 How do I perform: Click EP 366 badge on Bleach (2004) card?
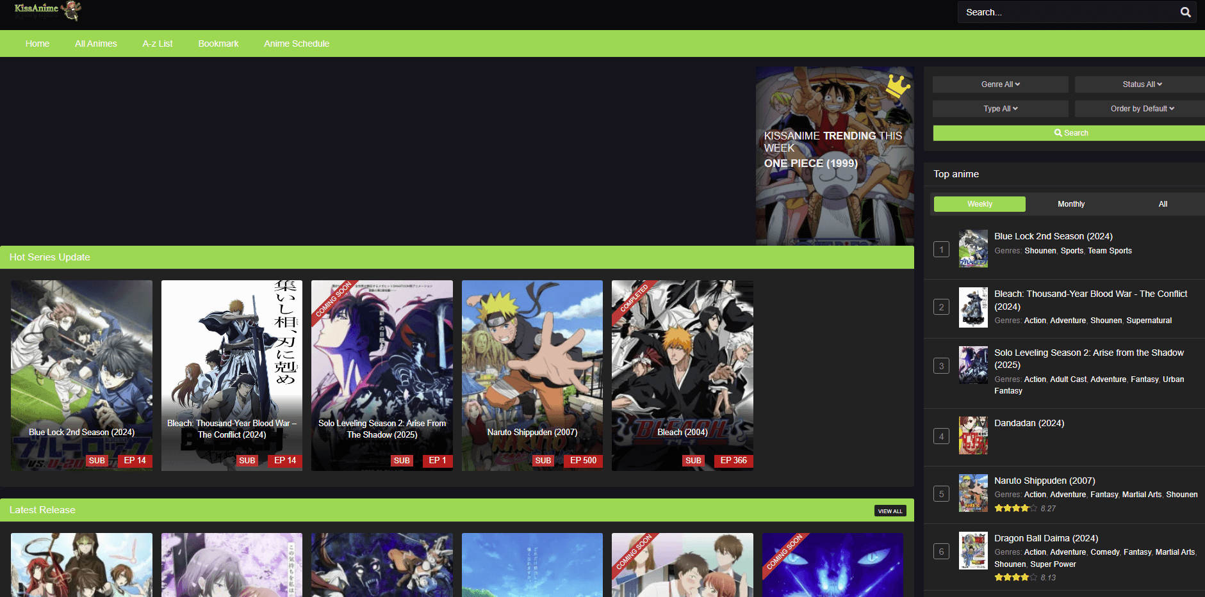(x=734, y=461)
